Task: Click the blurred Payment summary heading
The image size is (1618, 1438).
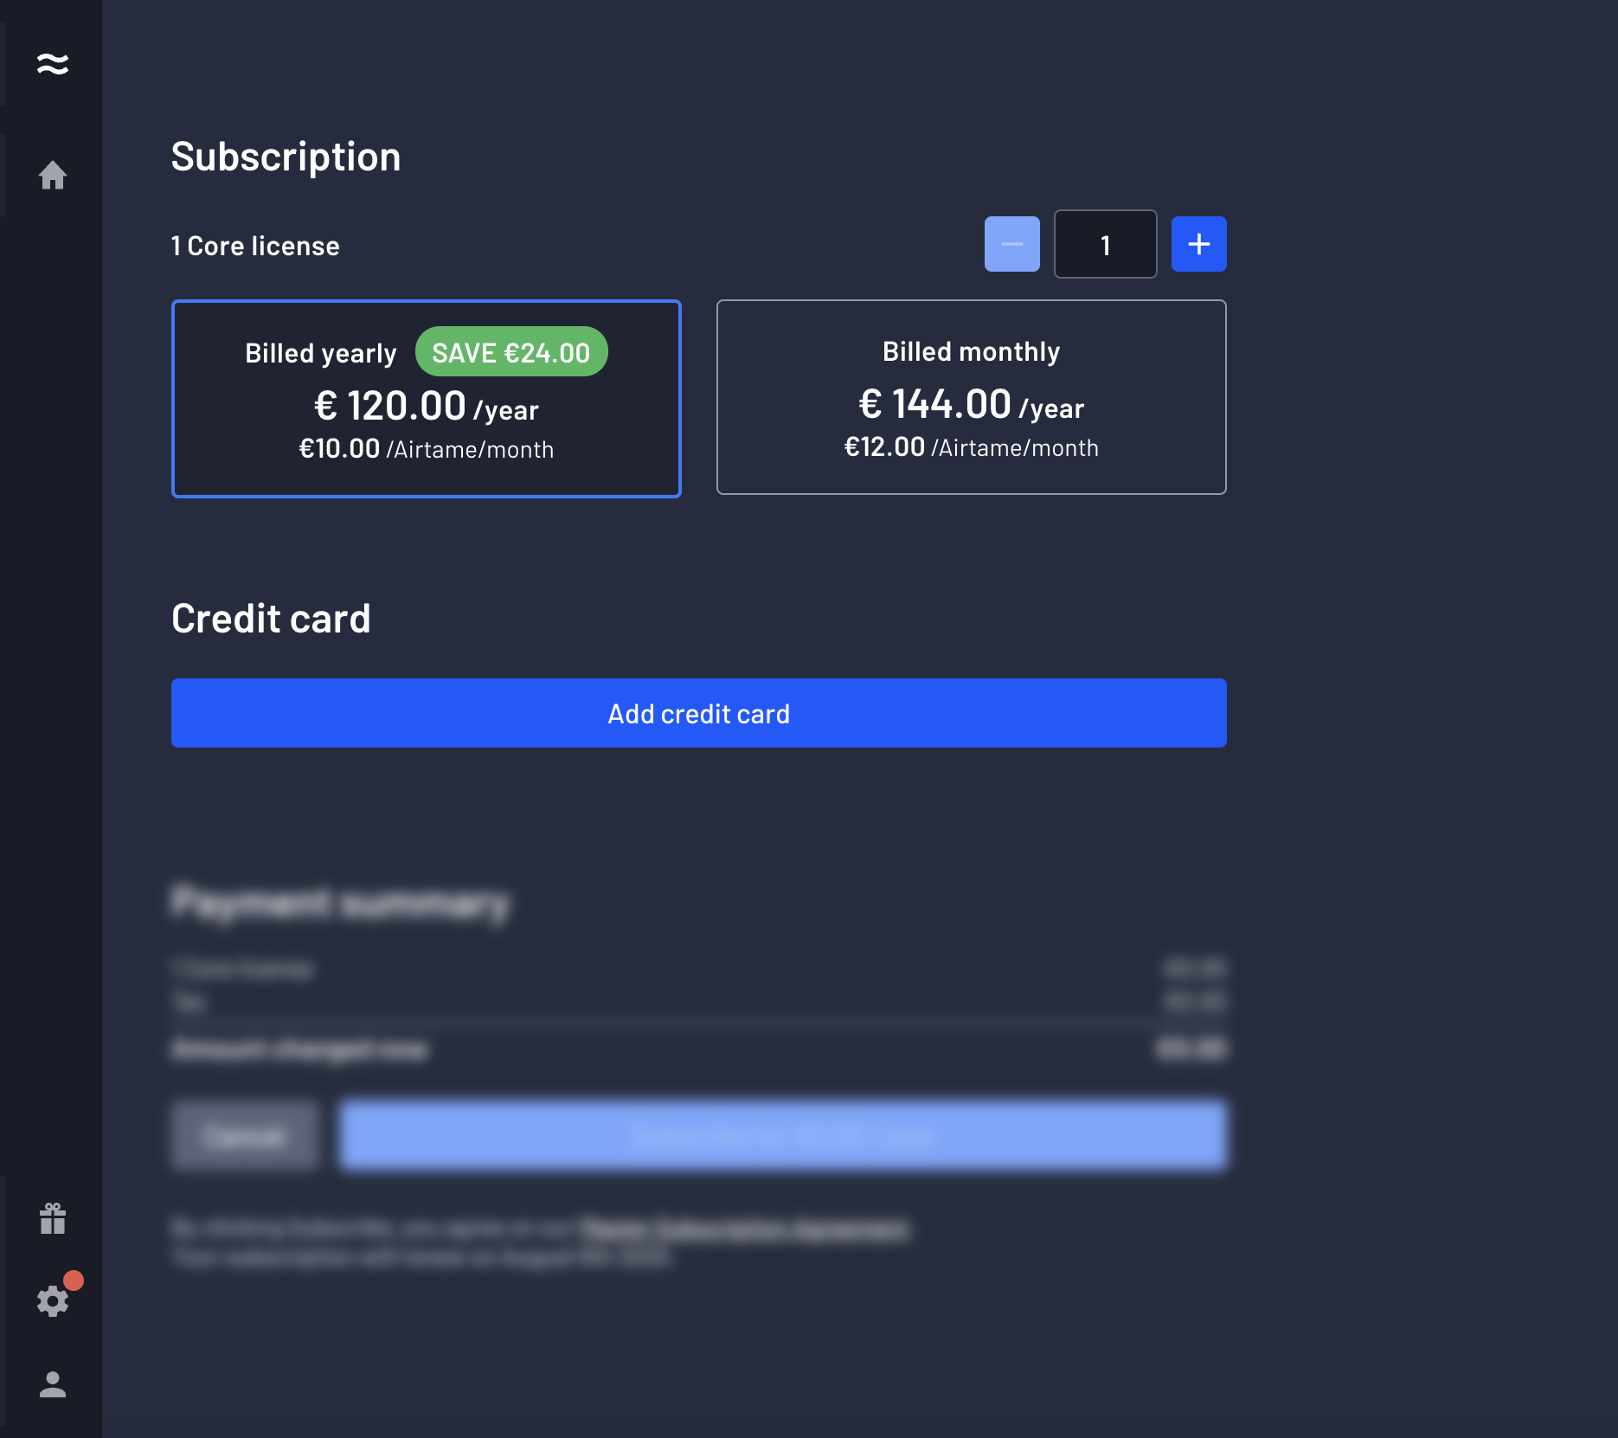Action: pyautogui.click(x=340, y=903)
